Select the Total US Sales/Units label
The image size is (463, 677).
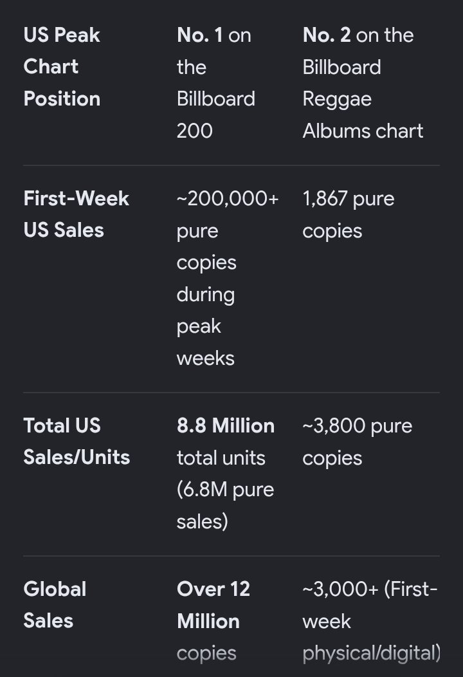77,441
